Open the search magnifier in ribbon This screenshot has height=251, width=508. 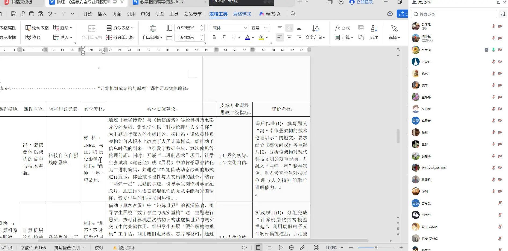click(293, 14)
